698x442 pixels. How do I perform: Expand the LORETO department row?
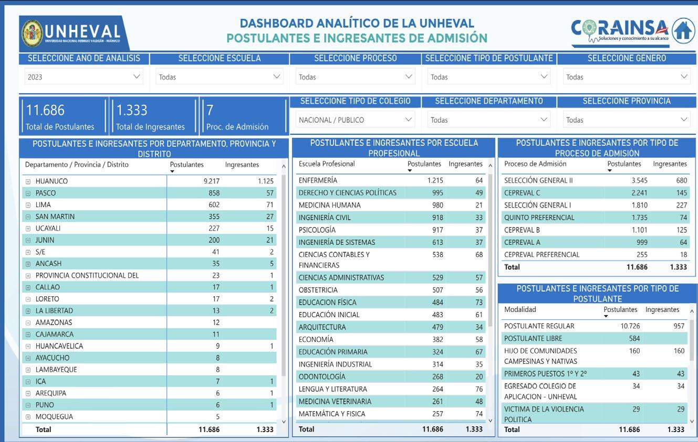click(28, 299)
